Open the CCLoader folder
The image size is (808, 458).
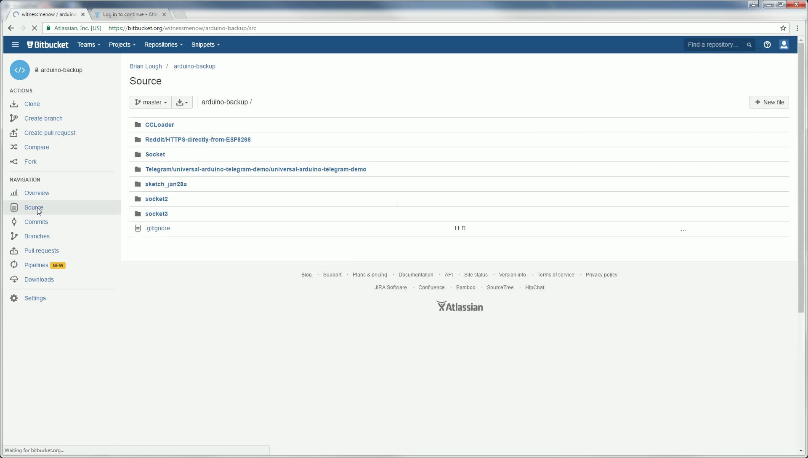click(159, 125)
